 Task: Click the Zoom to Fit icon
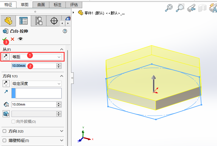click(169, 8)
